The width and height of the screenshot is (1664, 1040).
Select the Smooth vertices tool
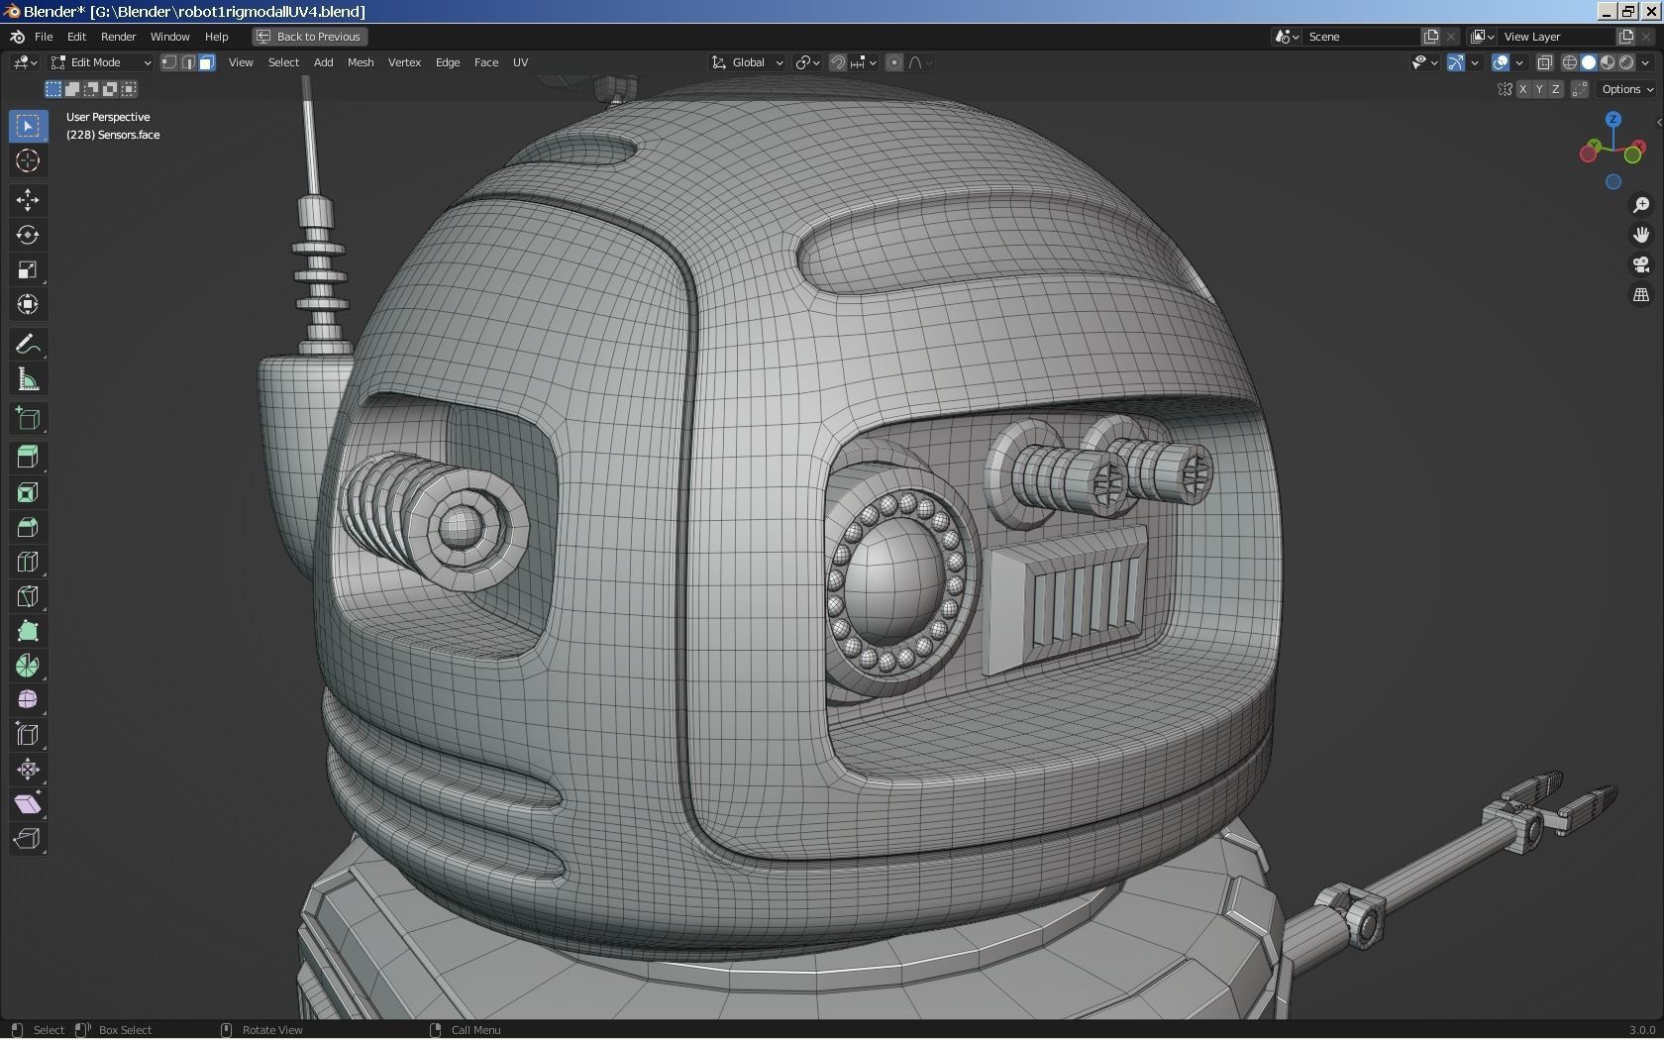click(x=28, y=700)
